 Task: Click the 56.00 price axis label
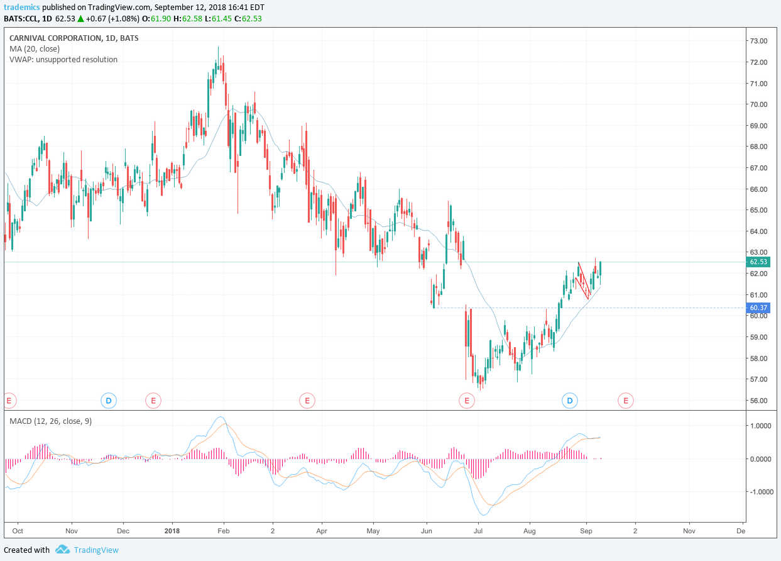click(758, 401)
